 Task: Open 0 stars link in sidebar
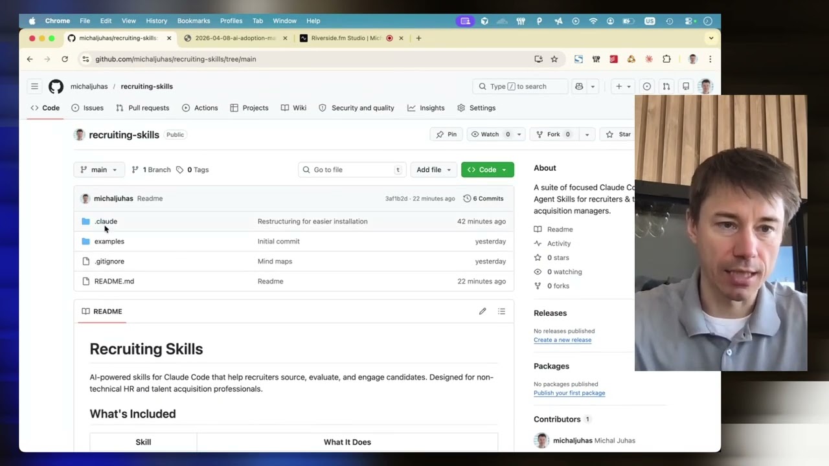(552, 258)
